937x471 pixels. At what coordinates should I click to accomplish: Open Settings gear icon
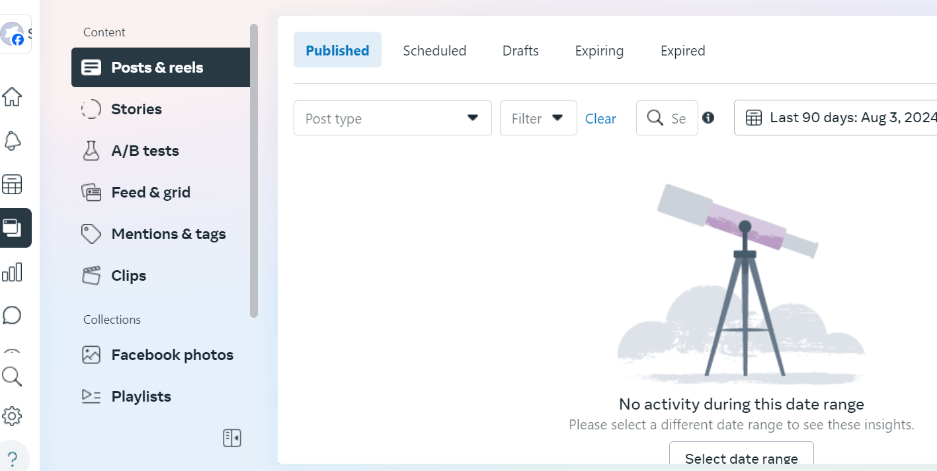point(12,416)
